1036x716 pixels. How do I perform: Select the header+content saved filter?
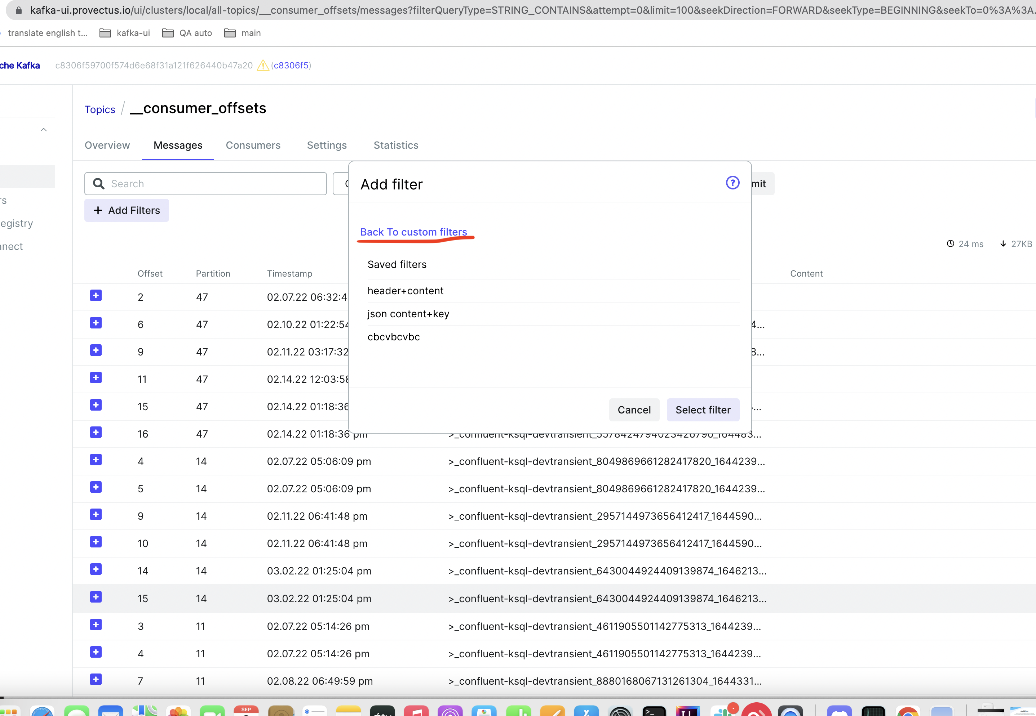coord(405,291)
